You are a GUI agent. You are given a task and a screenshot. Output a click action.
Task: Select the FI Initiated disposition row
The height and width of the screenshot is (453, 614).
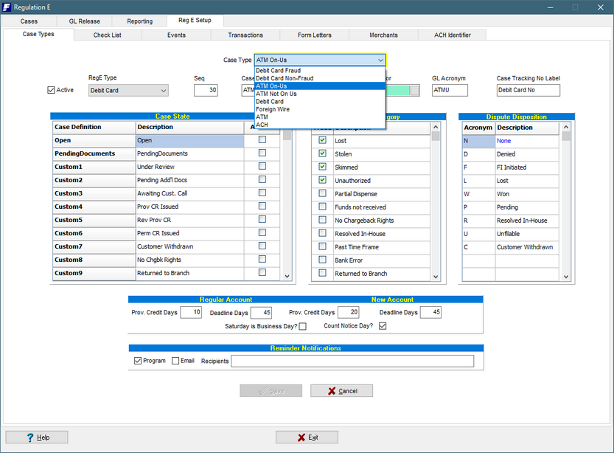pos(511,167)
